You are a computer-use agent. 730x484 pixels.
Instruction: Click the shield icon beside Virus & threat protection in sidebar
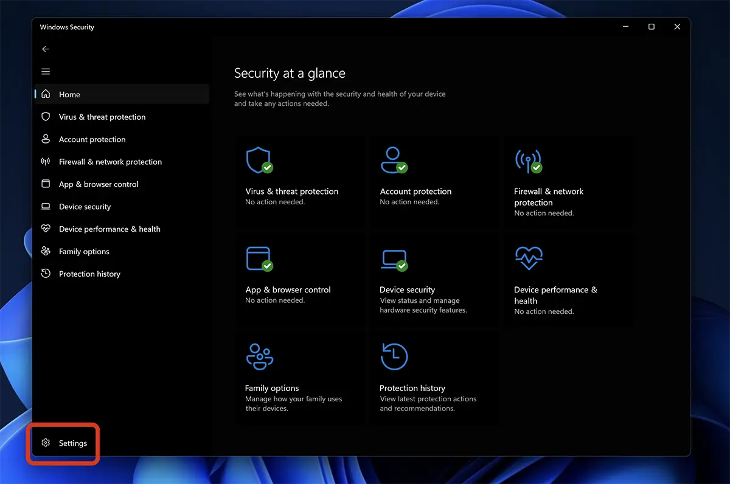click(x=46, y=116)
